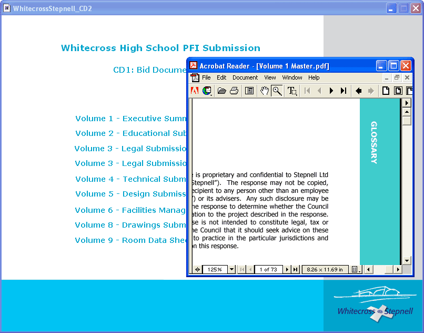Toggle the navigation pane icon
Viewport: 424px width, 333px height.
pyautogui.click(x=249, y=91)
